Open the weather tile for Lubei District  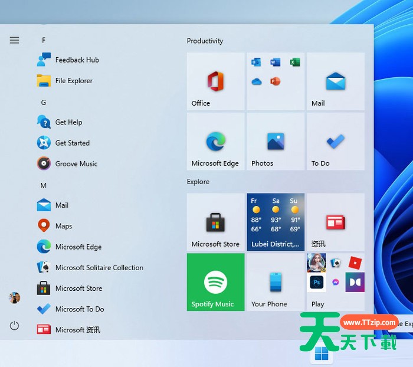coord(276,222)
